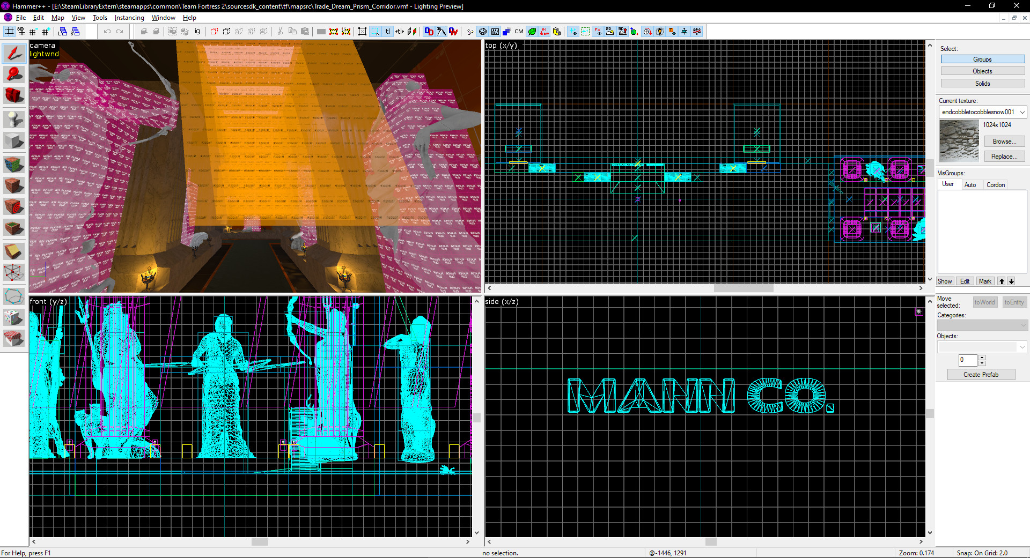Open the current texture dropdown
This screenshot has height=558, width=1030.
tap(1022, 112)
